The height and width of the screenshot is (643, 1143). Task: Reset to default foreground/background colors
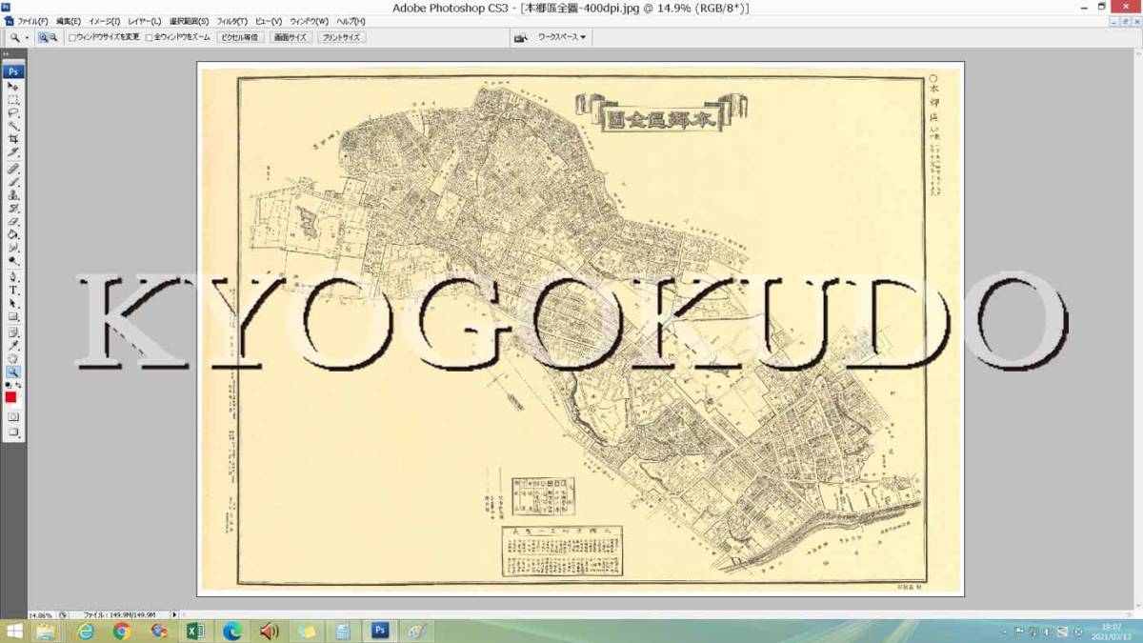coord(9,385)
